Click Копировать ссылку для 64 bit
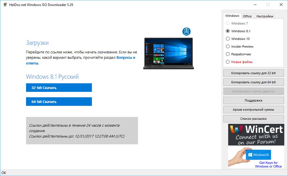288x176 pixels. (x=253, y=82)
